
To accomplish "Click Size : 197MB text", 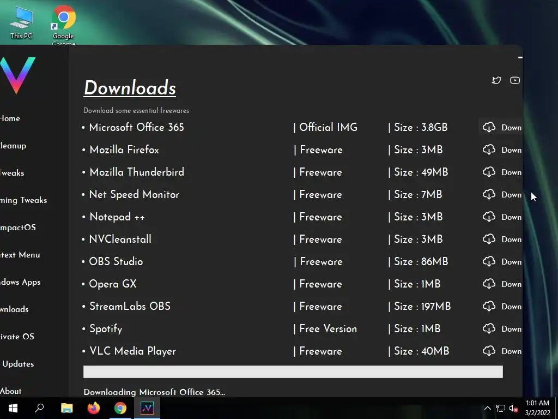I will tap(422, 307).
